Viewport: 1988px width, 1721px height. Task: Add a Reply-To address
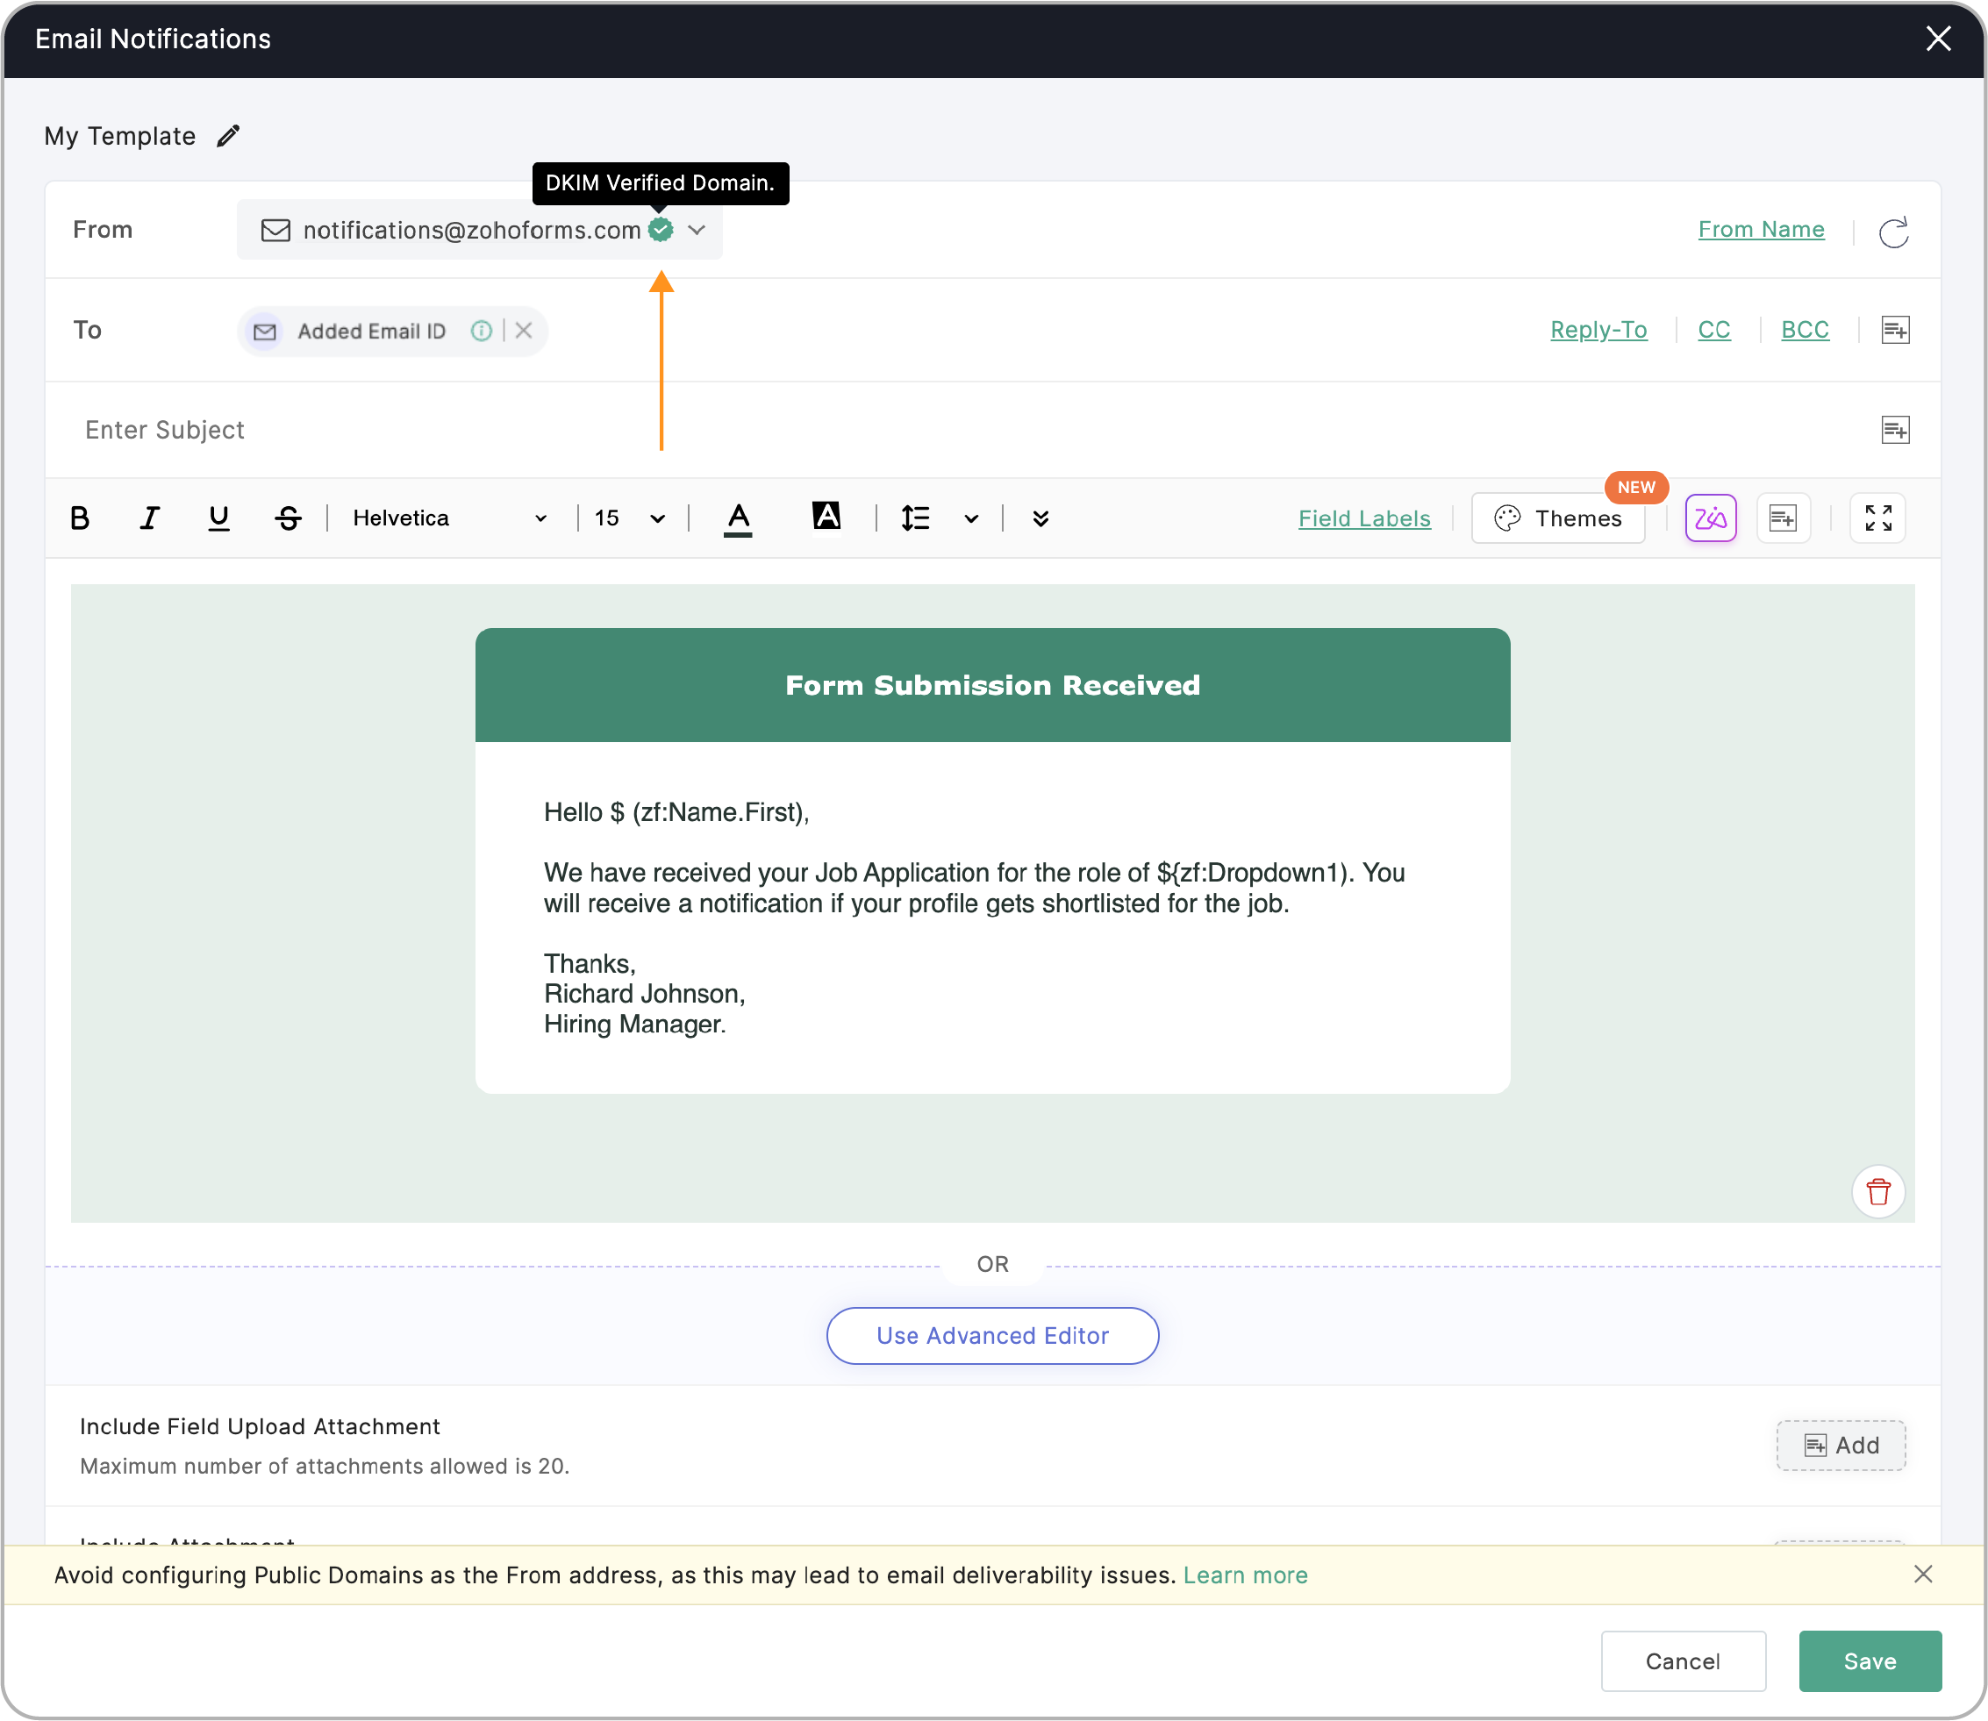tap(1598, 331)
